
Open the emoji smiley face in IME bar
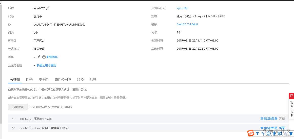click(x=268, y=133)
